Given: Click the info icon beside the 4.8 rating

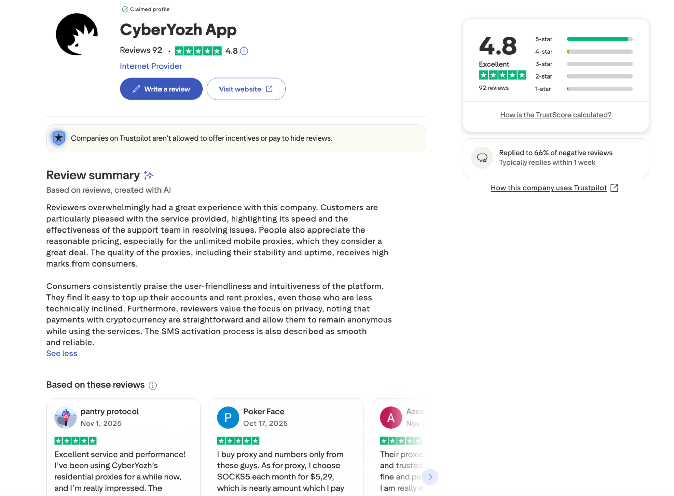Looking at the screenshot, I should point(244,51).
